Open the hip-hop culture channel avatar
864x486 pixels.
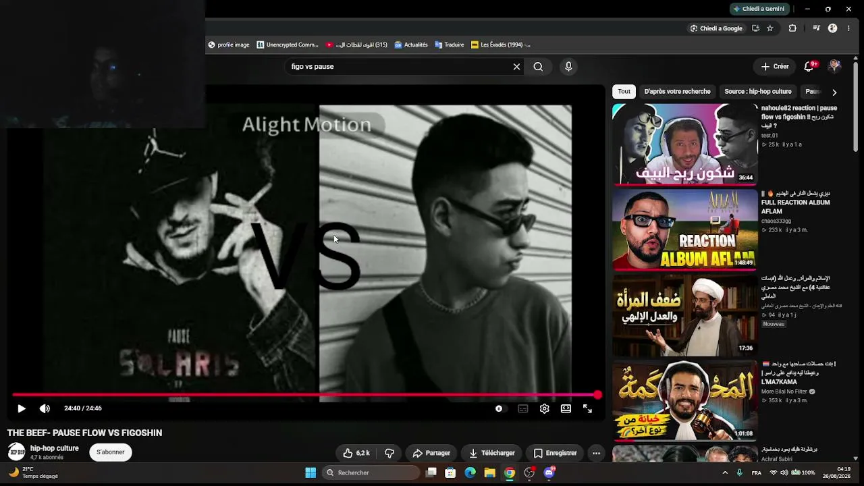click(x=16, y=452)
